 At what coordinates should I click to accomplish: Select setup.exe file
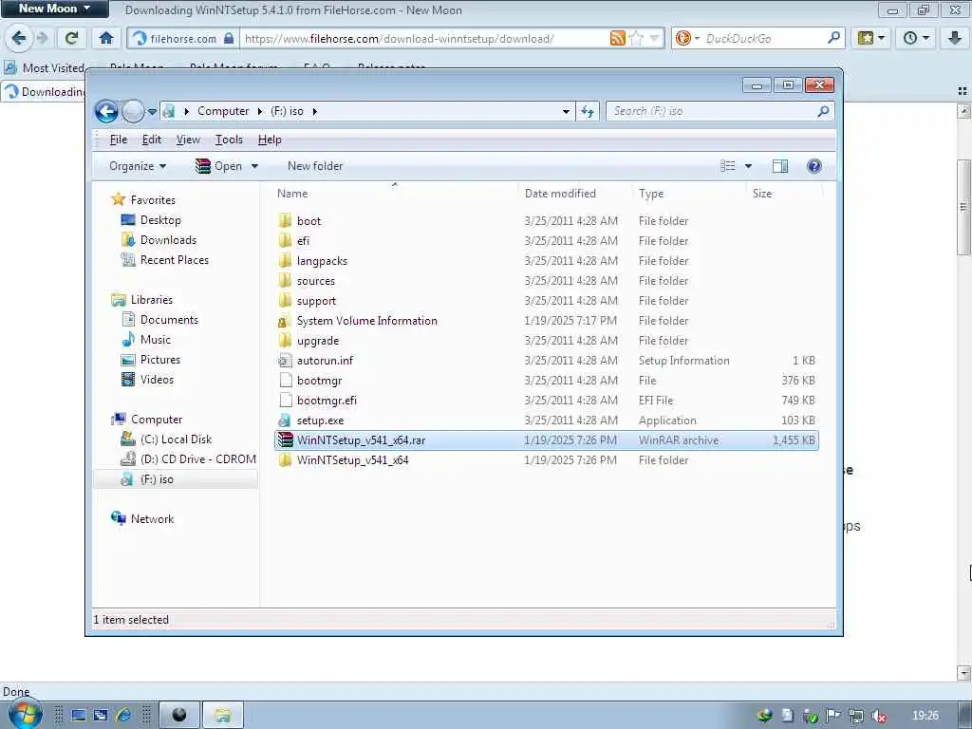[320, 421]
